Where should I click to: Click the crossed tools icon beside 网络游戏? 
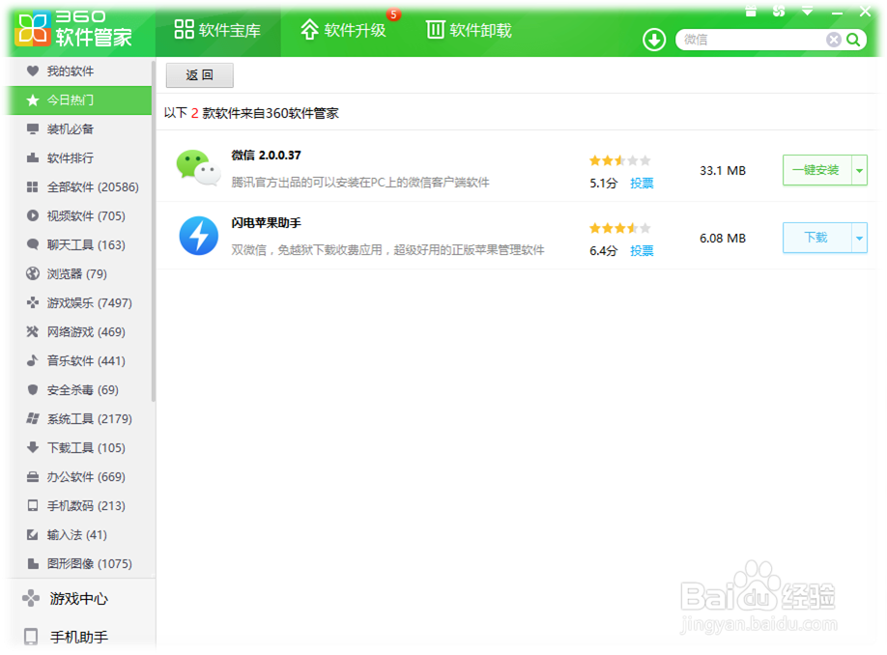(x=33, y=331)
